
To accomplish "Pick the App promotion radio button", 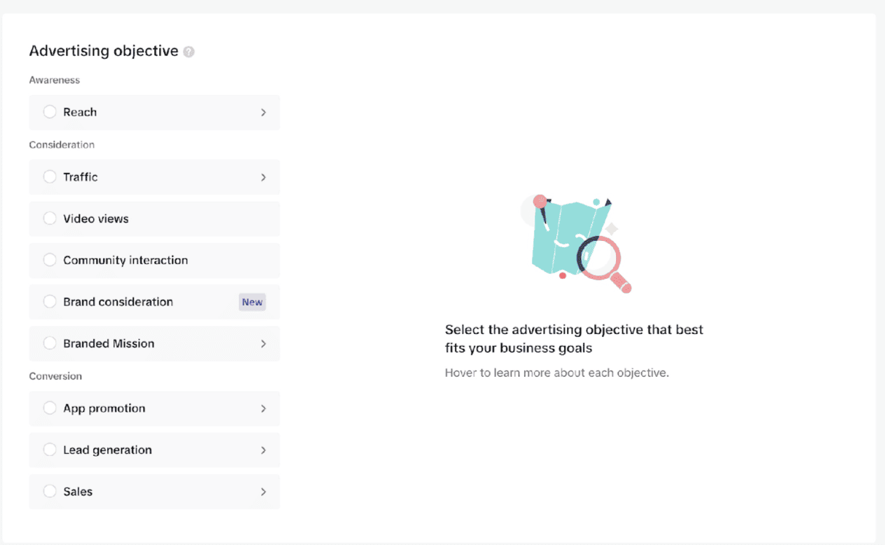I will coord(50,408).
